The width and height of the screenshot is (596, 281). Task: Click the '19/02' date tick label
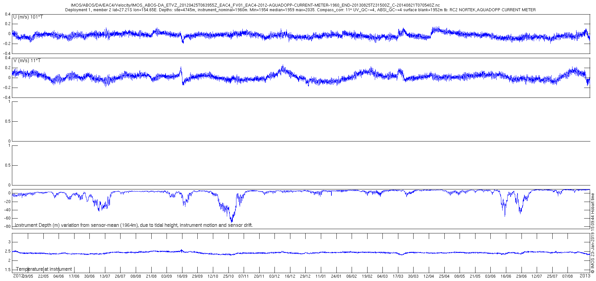[x=367, y=276]
